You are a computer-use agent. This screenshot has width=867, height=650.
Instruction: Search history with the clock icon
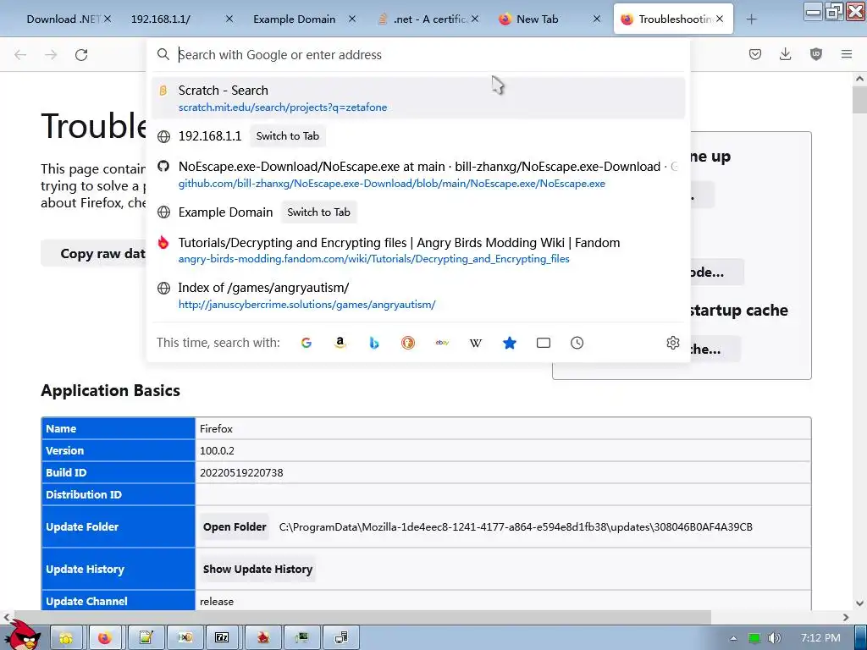(x=577, y=343)
